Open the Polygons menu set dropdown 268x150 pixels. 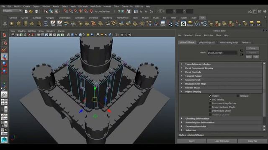(x=12, y=11)
